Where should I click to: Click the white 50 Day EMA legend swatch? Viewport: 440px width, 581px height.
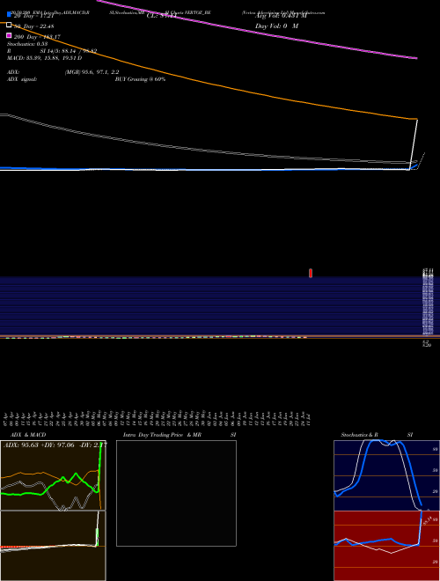(x=9, y=26)
